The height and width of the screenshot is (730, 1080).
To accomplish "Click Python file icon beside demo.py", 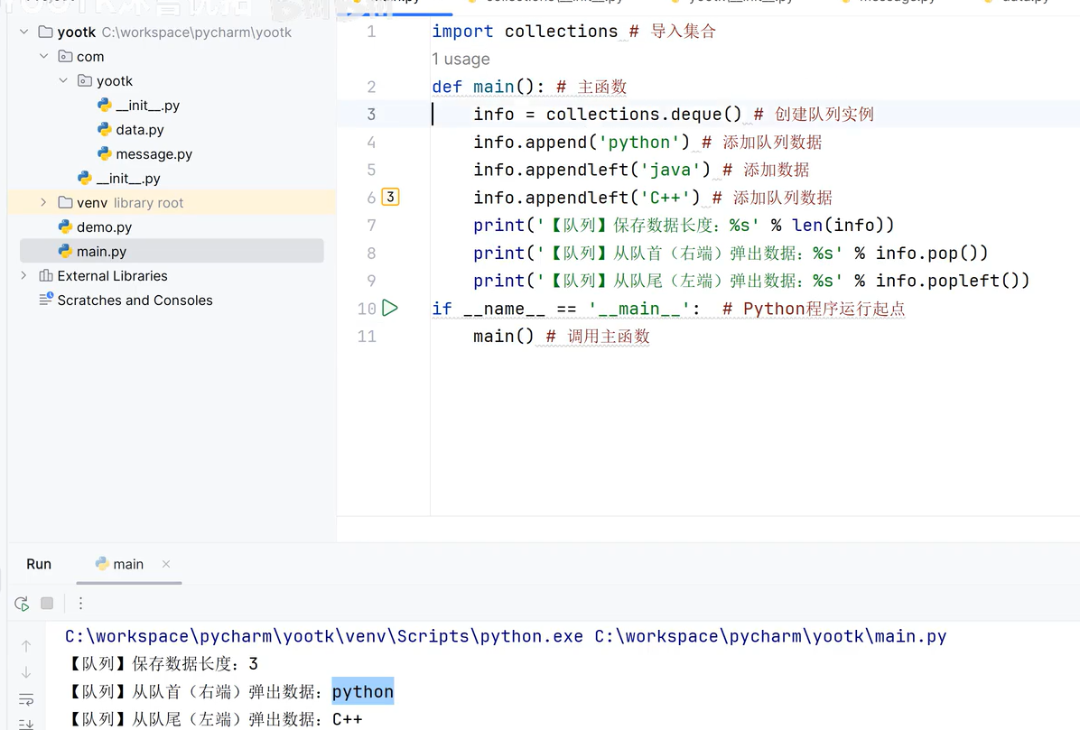I will (65, 226).
